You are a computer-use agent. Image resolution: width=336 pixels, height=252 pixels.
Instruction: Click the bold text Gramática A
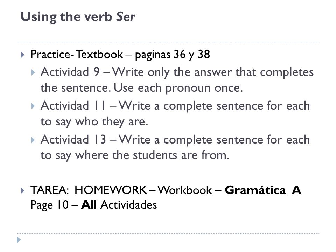coord(263,190)
